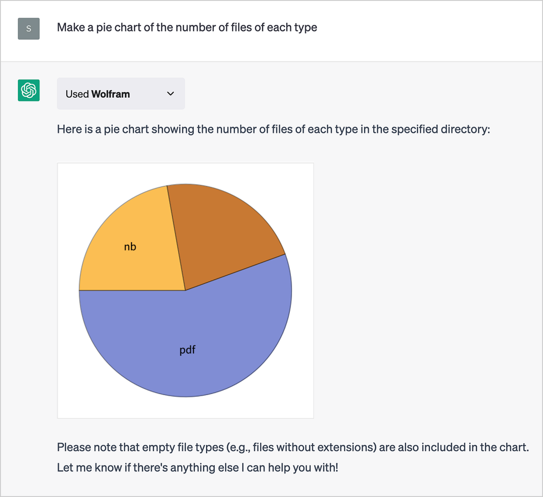The image size is (543, 497).
Task: Click the note about empty file types
Action: tap(293, 447)
